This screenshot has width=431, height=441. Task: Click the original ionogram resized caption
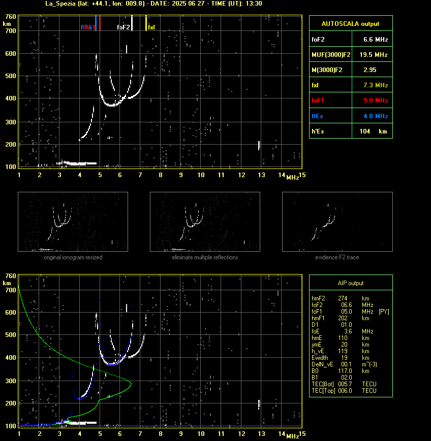[x=73, y=257]
